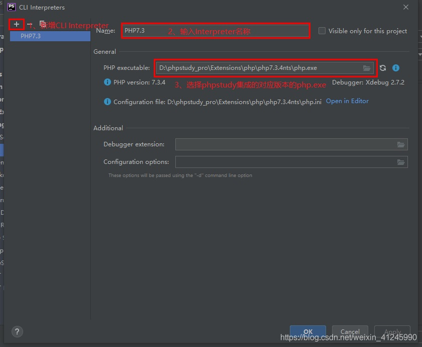Browse for a Debugger extension folder icon

click(400, 145)
